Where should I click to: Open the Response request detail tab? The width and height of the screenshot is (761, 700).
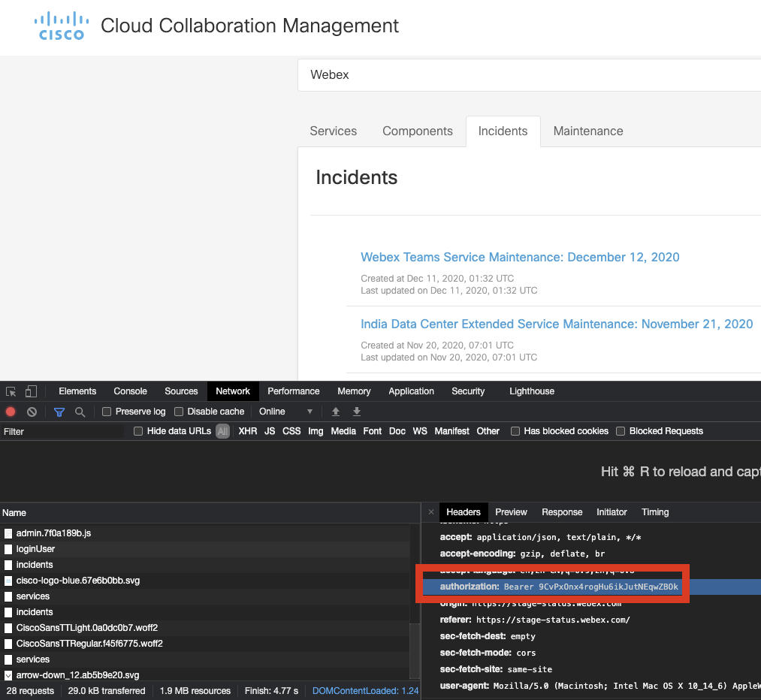click(x=562, y=512)
